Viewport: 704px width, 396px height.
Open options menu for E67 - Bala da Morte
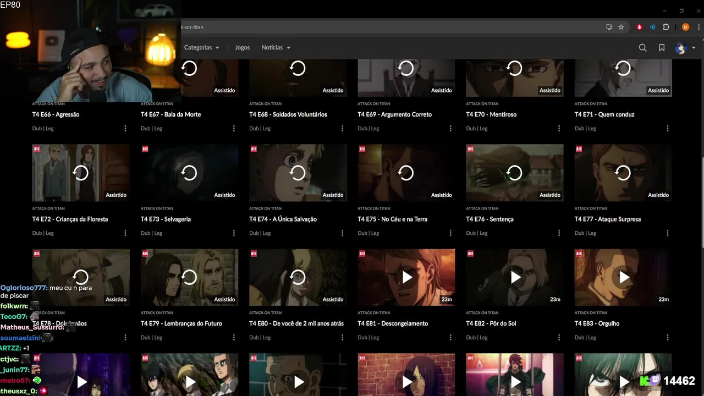234,128
